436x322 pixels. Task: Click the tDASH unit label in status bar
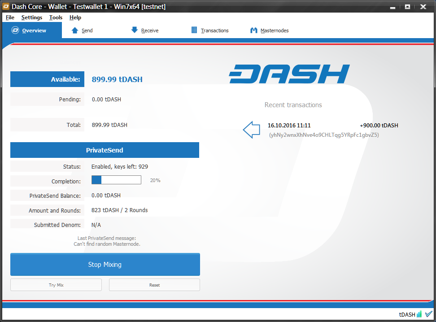click(407, 314)
